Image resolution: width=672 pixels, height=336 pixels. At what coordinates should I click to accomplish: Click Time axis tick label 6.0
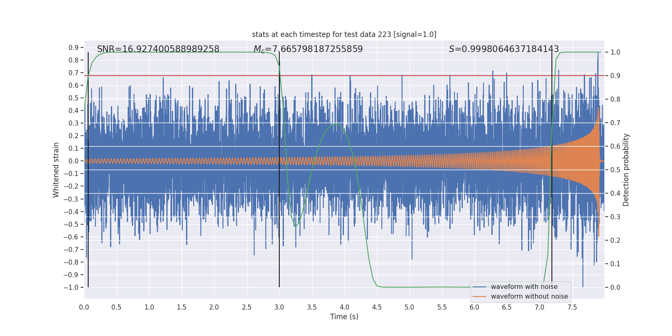[475, 307]
